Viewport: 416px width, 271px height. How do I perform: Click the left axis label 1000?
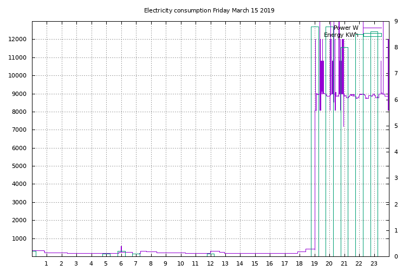click(19, 238)
